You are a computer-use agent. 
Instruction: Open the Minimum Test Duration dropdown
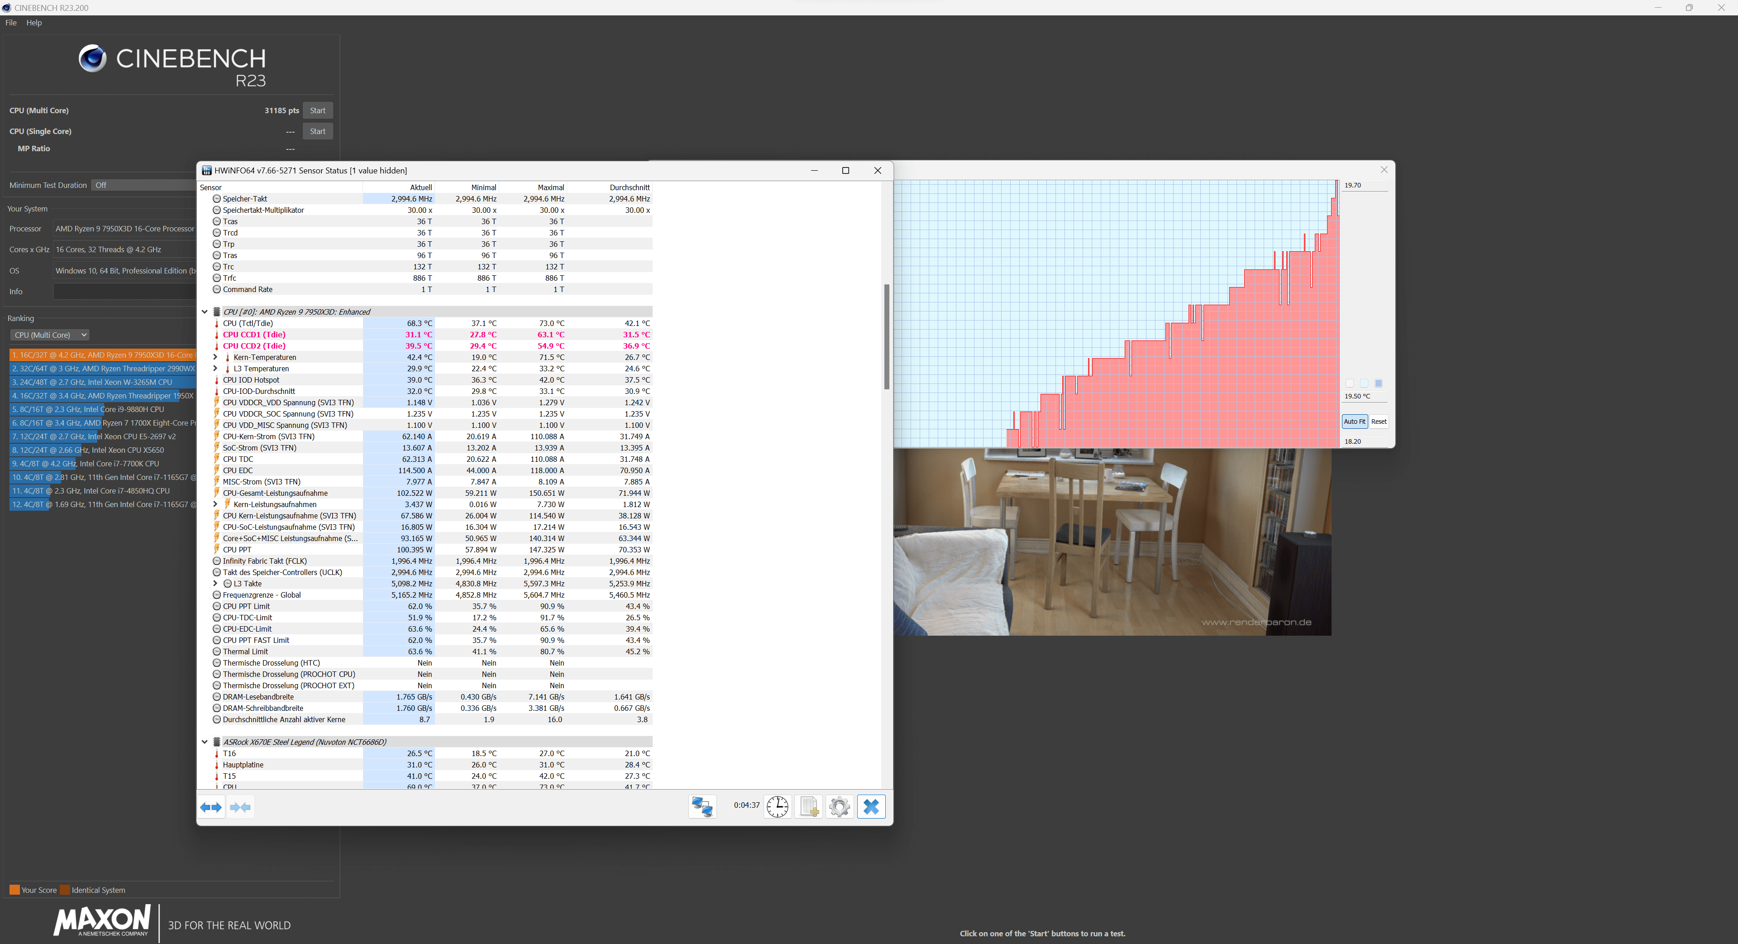pos(144,185)
